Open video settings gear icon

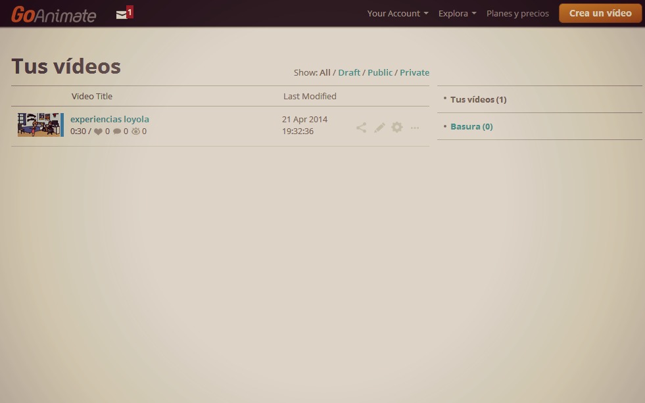[x=397, y=128]
